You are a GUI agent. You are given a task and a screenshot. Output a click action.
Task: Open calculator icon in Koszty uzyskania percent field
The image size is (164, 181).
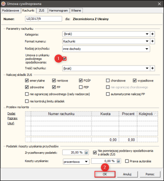point(118,161)
